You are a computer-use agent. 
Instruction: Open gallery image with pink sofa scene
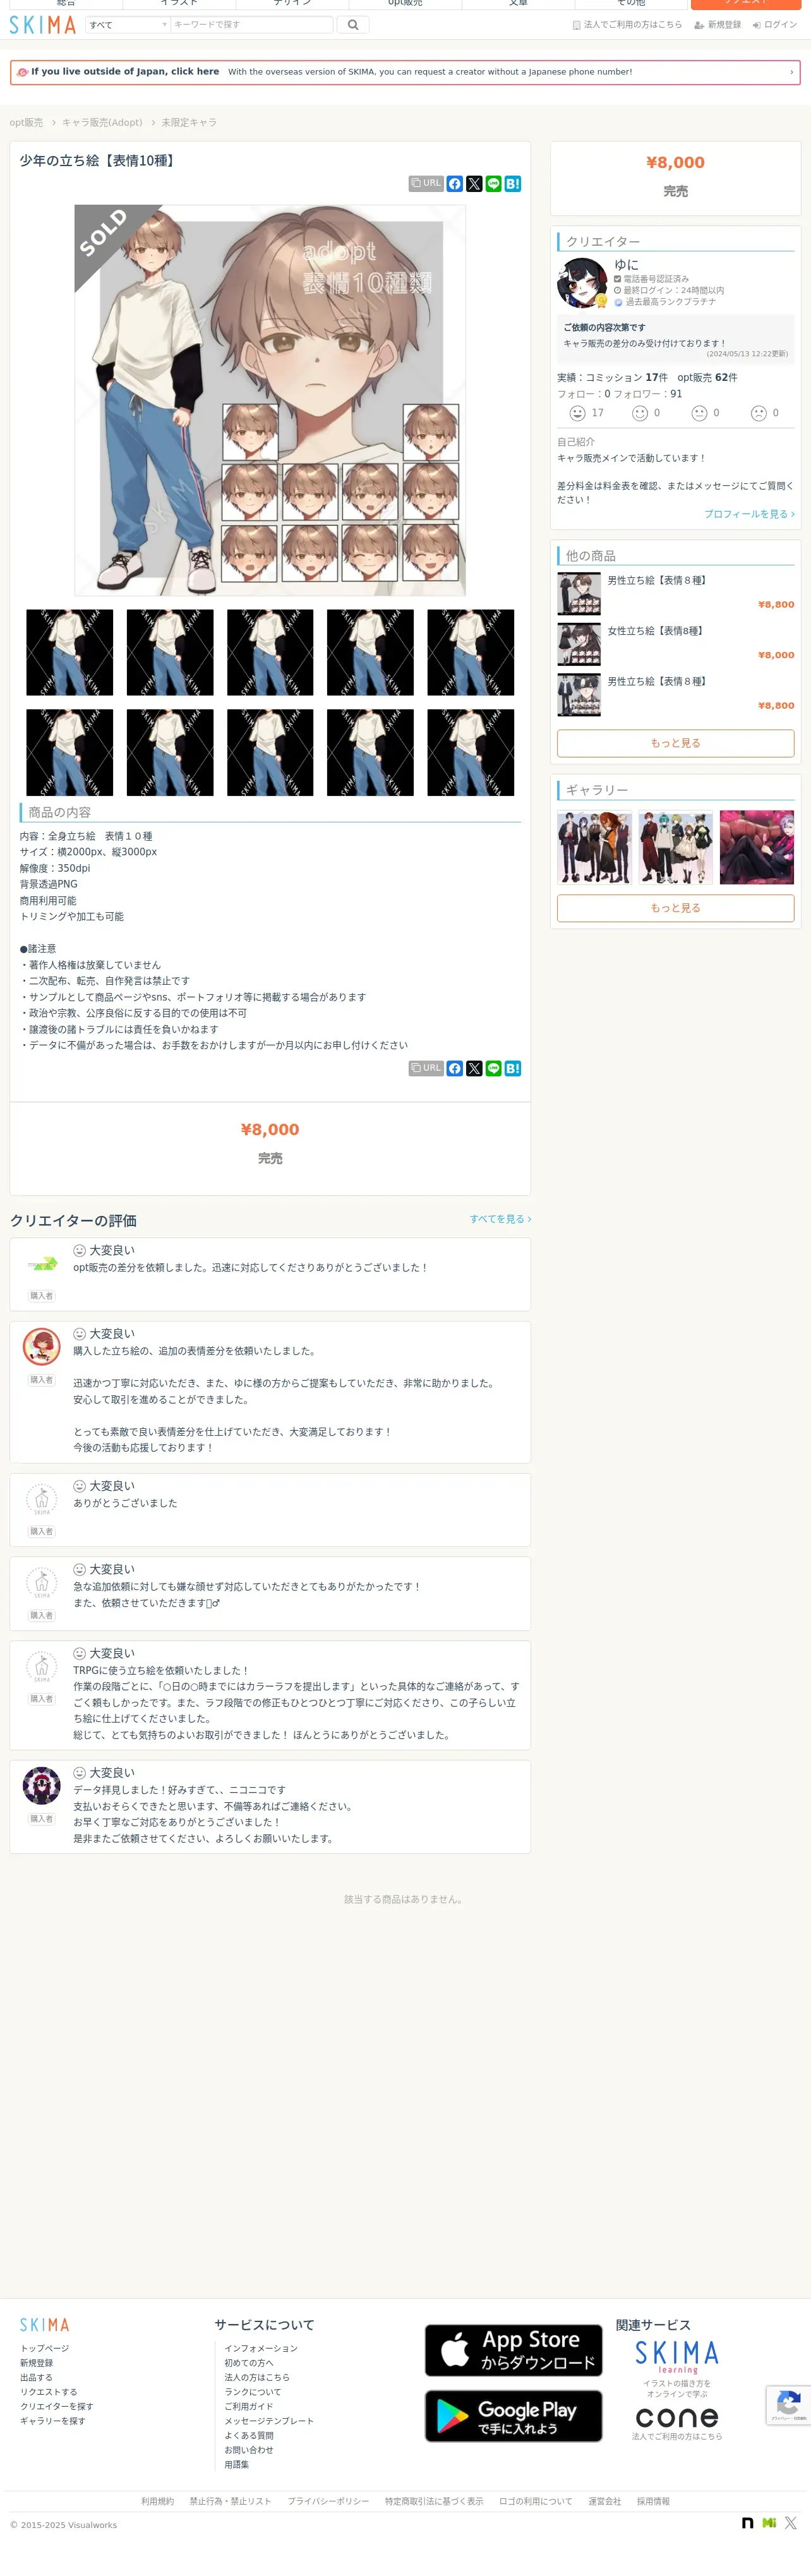[x=757, y=847]
